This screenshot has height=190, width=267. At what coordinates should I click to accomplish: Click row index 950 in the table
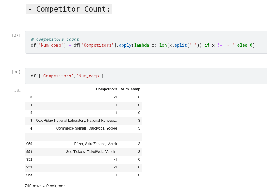pos(29,144)
